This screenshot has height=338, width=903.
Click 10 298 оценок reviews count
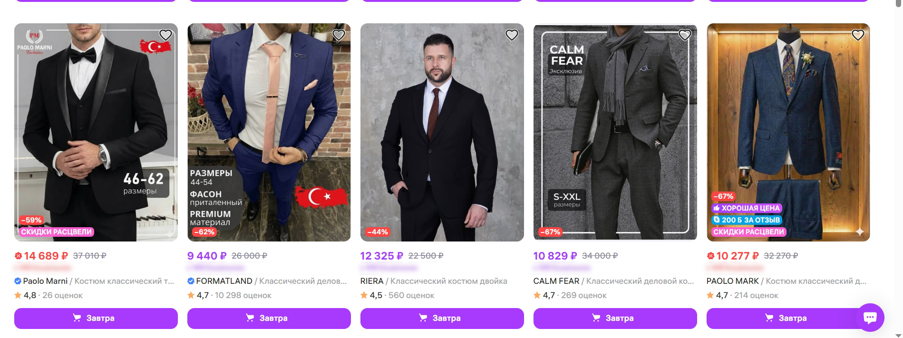click(x=243, y=295)
